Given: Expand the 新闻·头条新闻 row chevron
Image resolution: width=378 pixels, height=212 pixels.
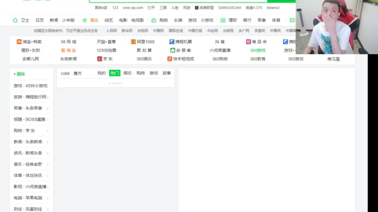Looking at the screenshot, I should (48, 142).
